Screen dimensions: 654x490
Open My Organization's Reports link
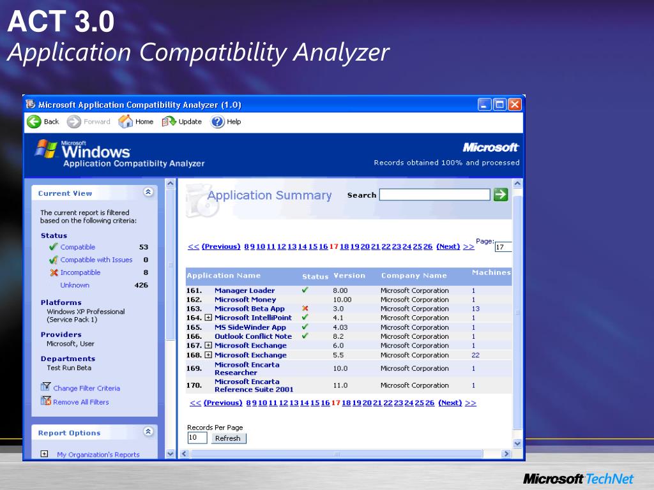(x=98, y=454)
